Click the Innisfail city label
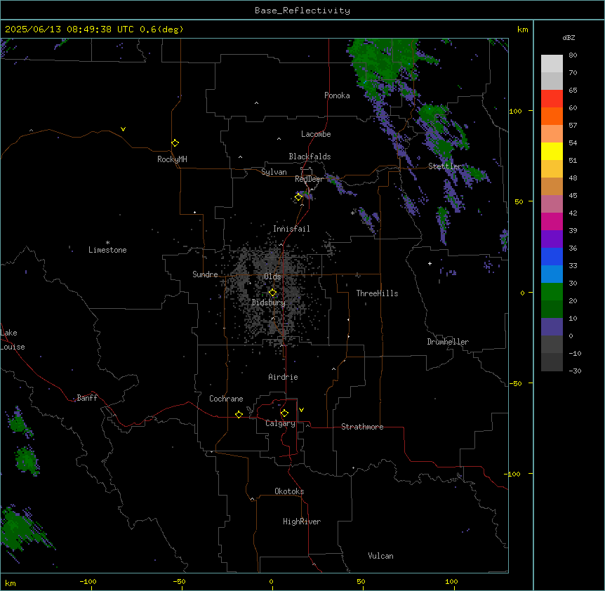Image resolution: width=605 pixels, height=591 pixels. pos(291,229)
